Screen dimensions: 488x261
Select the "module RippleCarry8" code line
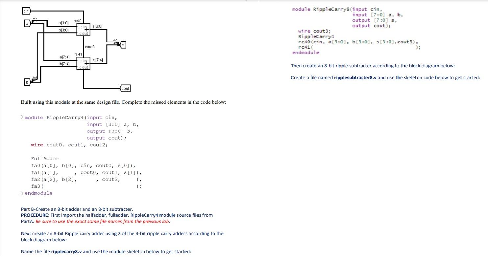(321, 9)
